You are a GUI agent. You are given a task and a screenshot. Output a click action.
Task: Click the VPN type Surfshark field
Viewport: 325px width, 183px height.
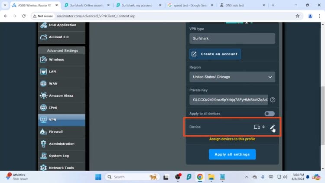pos(232,39)
